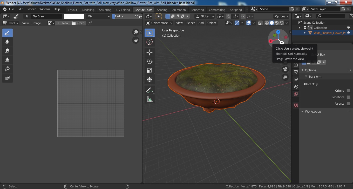This screenshot has width=353, height=189.
Task: Switch to the UV Editing workspace tab
Action: pyautogui.click(x=123, y=10)
